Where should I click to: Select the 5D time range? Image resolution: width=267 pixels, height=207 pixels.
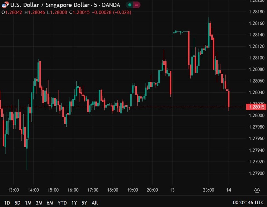tap(17, 203)
